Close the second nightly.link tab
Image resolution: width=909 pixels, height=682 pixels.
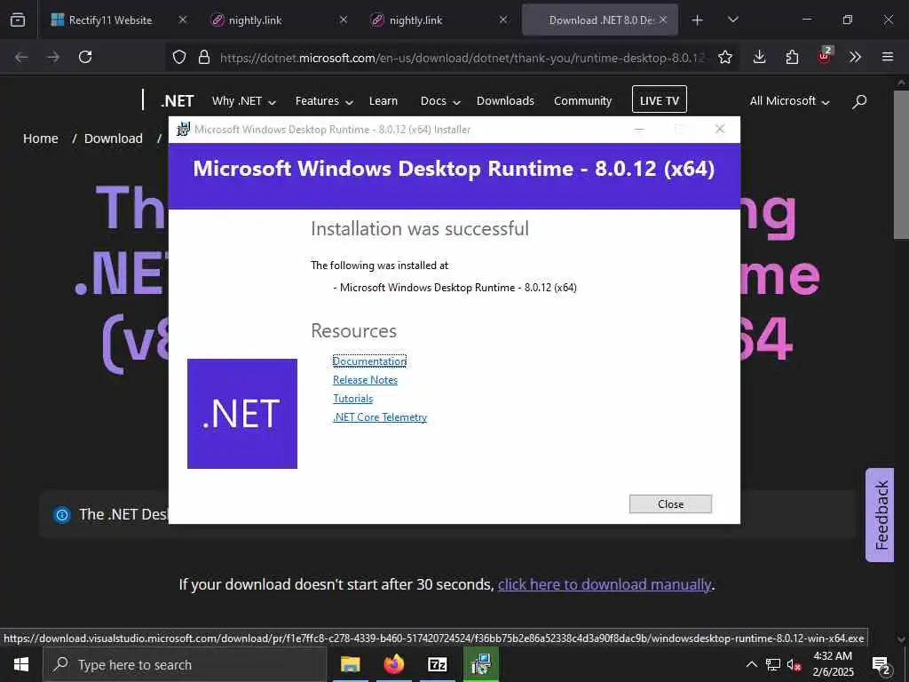(x=503, y=20)
